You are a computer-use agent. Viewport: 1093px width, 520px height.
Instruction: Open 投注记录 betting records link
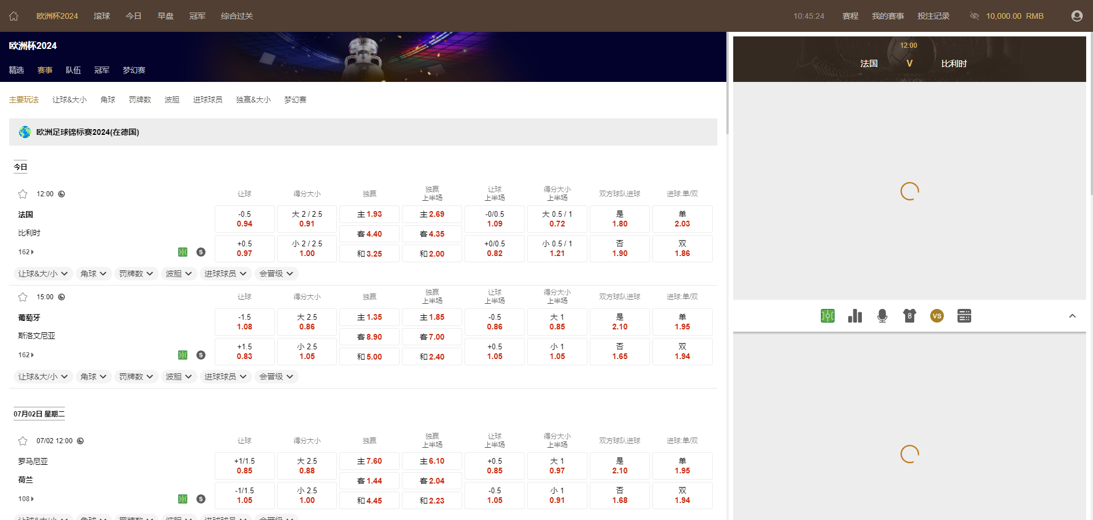coord(933,16)
